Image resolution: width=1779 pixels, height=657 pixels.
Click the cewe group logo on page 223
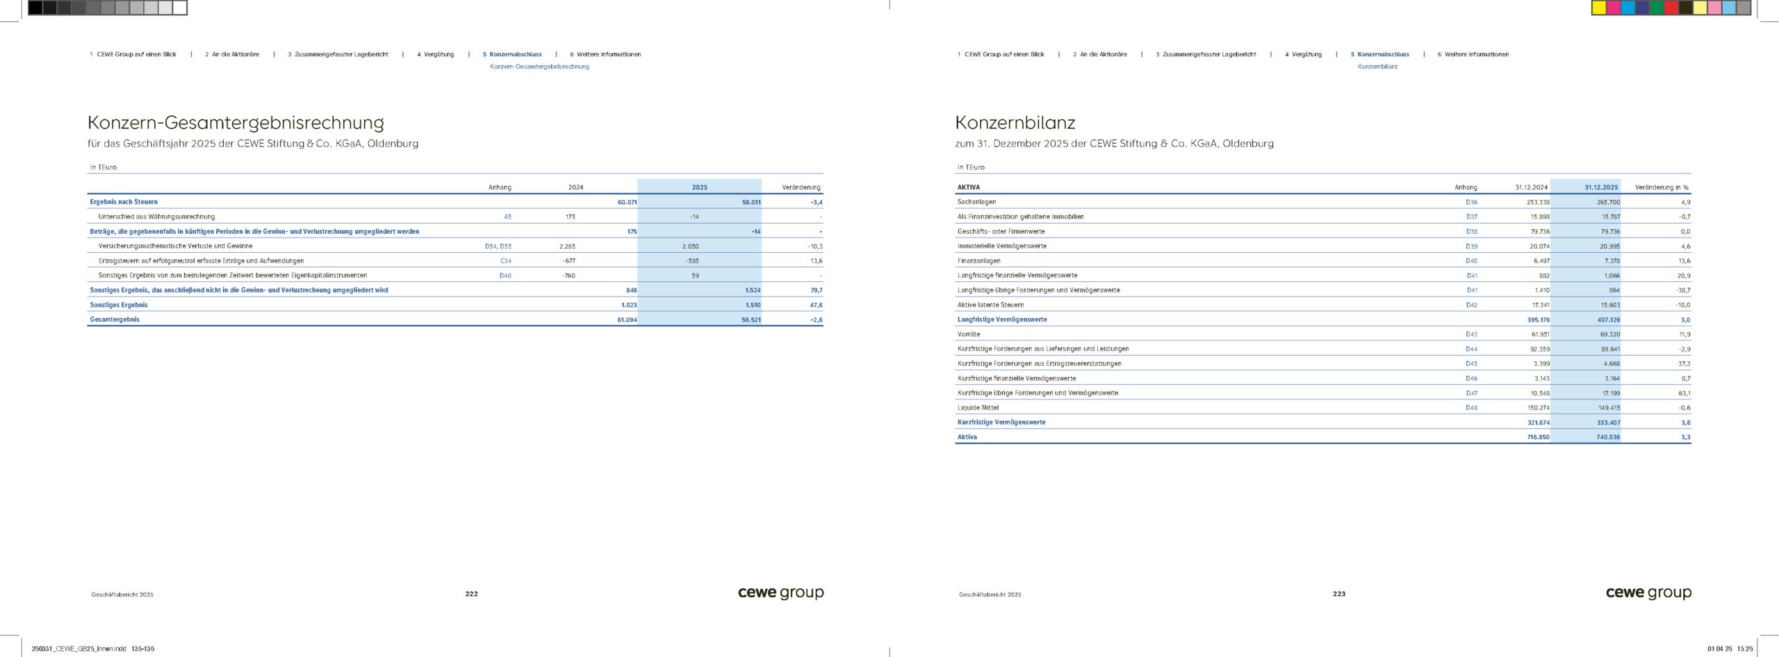coord(1648,593)
